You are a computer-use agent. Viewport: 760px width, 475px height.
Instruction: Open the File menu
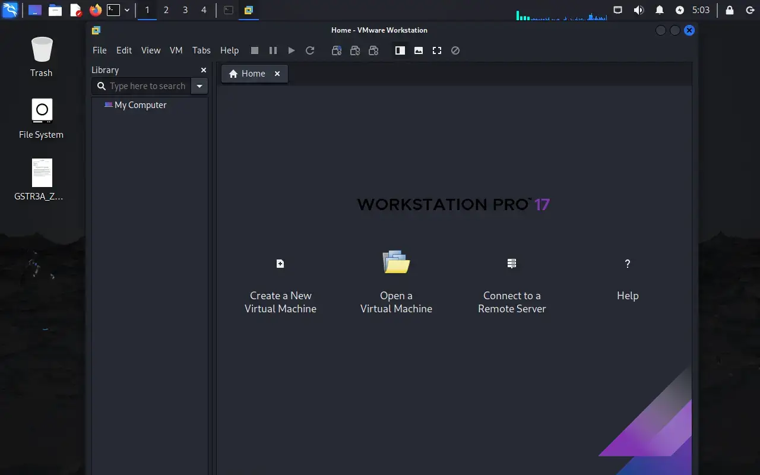pyautogui.click(x=100, y=50)
